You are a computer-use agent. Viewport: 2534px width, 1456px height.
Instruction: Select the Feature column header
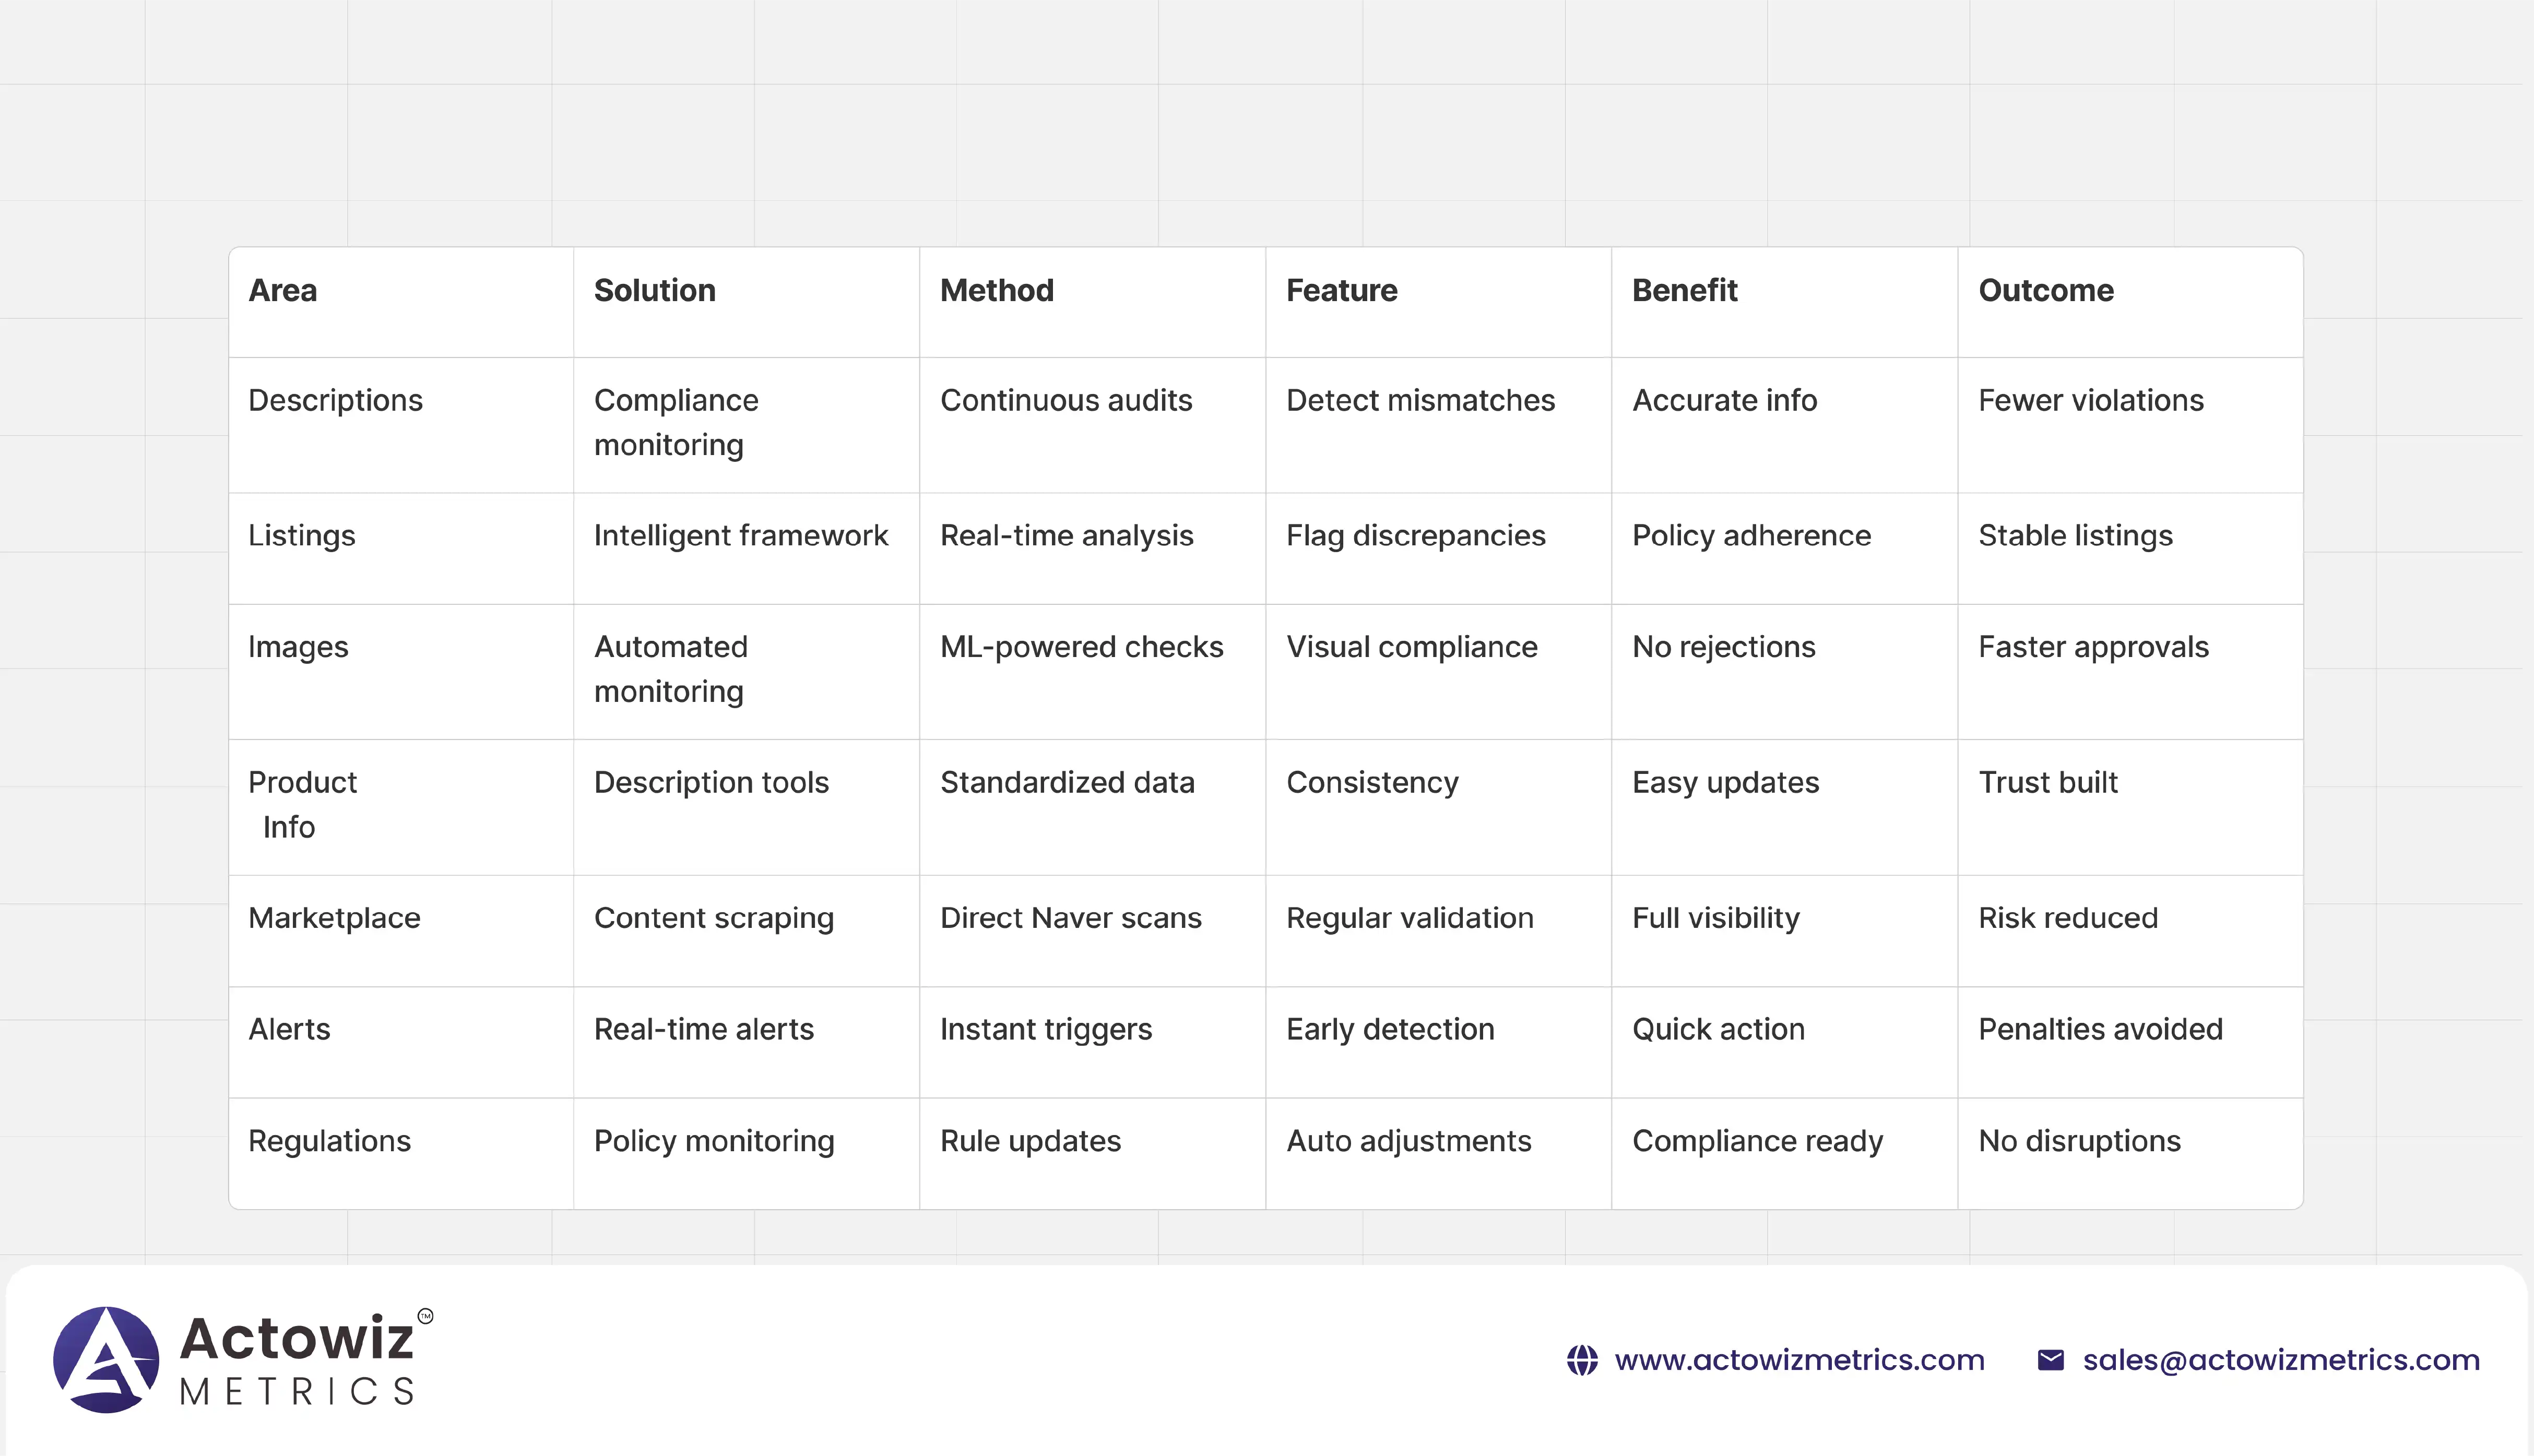tap(1342, 291)
